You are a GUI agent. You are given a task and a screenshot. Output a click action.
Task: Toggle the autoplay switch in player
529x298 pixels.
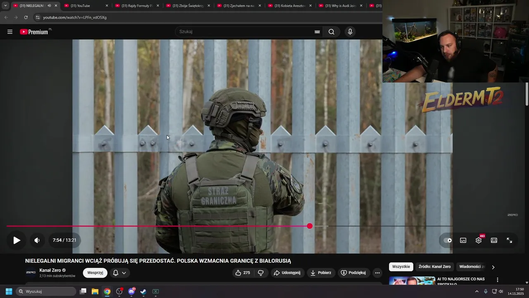448,240
